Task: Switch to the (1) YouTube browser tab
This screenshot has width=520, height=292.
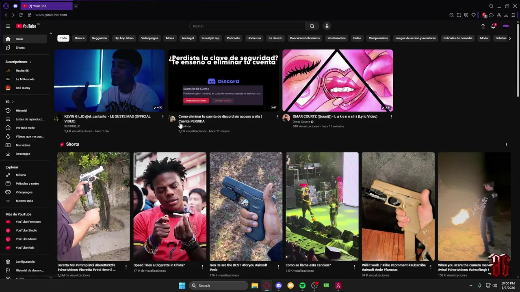Action: click(46, 6)
